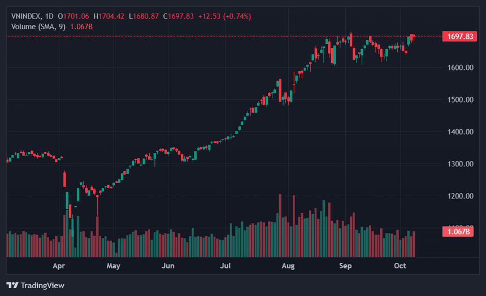Image resolution: width=486 pixels, height=296 pixels.
Task: Click the red 1697.83 current price tag
Action: [x=459, y=36]
